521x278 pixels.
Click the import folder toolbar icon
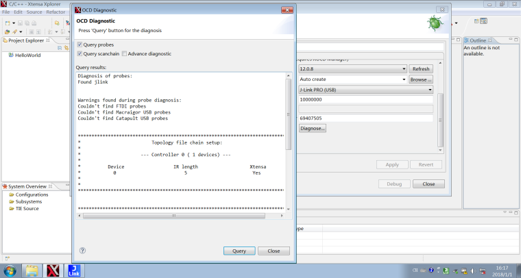[x=57, y=23]
